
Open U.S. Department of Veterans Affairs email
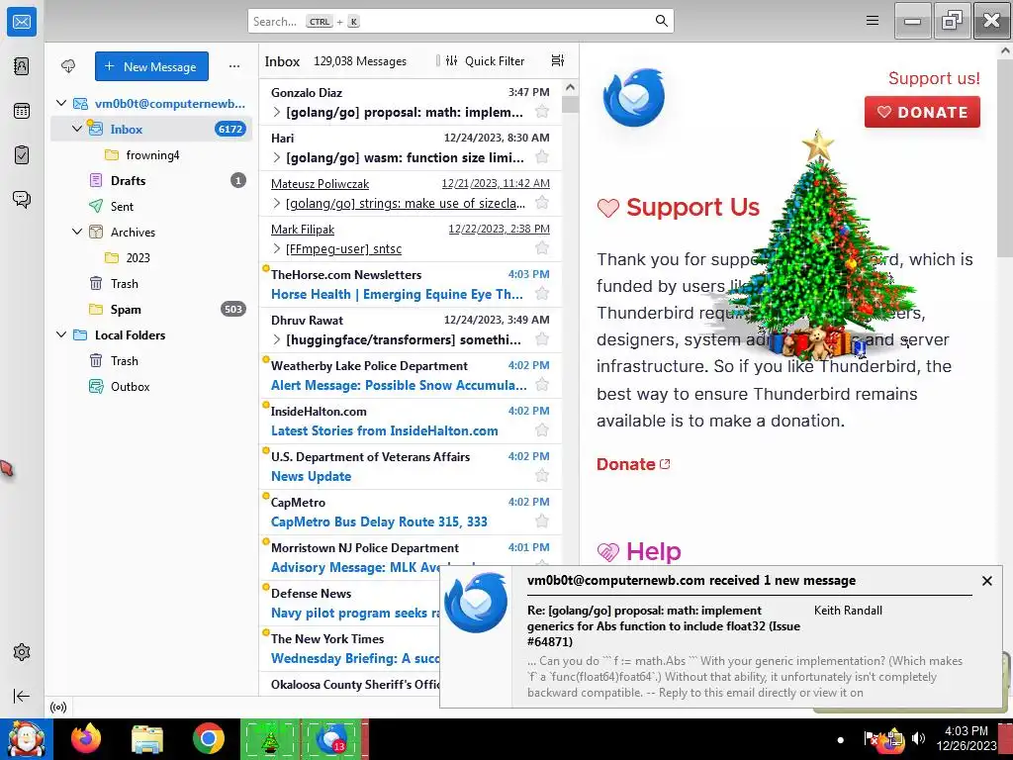point(411,467)
